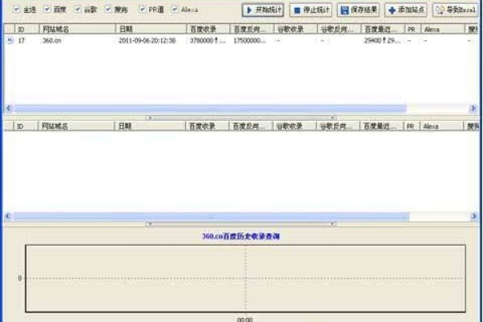Select the 360.cn domain cell
The height and width of the screenshot is (322, 483).
coord(52,40)
